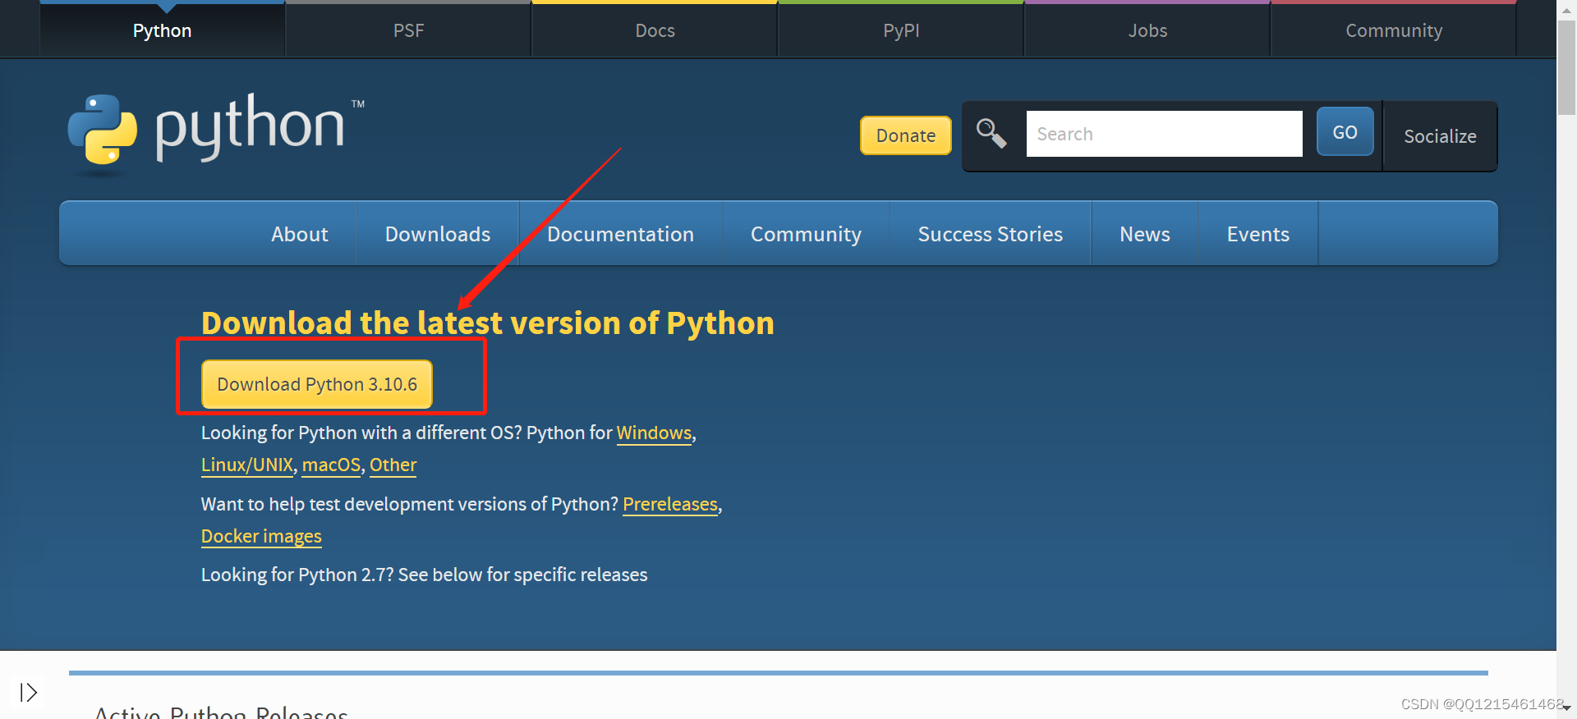This screenshot has height=719, width=1577.
Task: Click the scrollbar down arrow
Action: coord(1566,708)
